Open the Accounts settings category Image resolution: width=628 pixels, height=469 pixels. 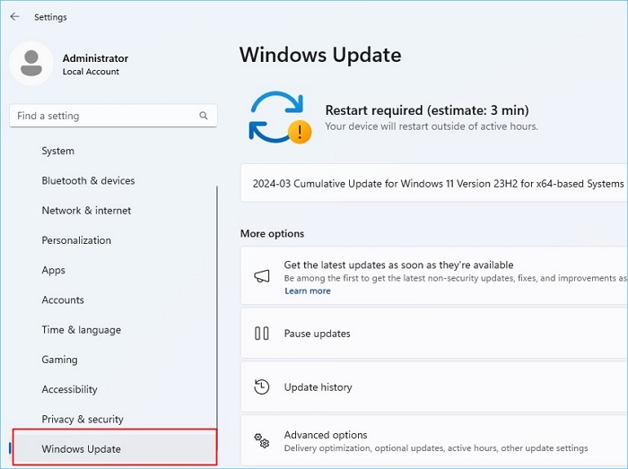click(x=63, y=300)
